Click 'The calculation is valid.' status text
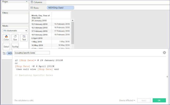 (x=24, y=100)
